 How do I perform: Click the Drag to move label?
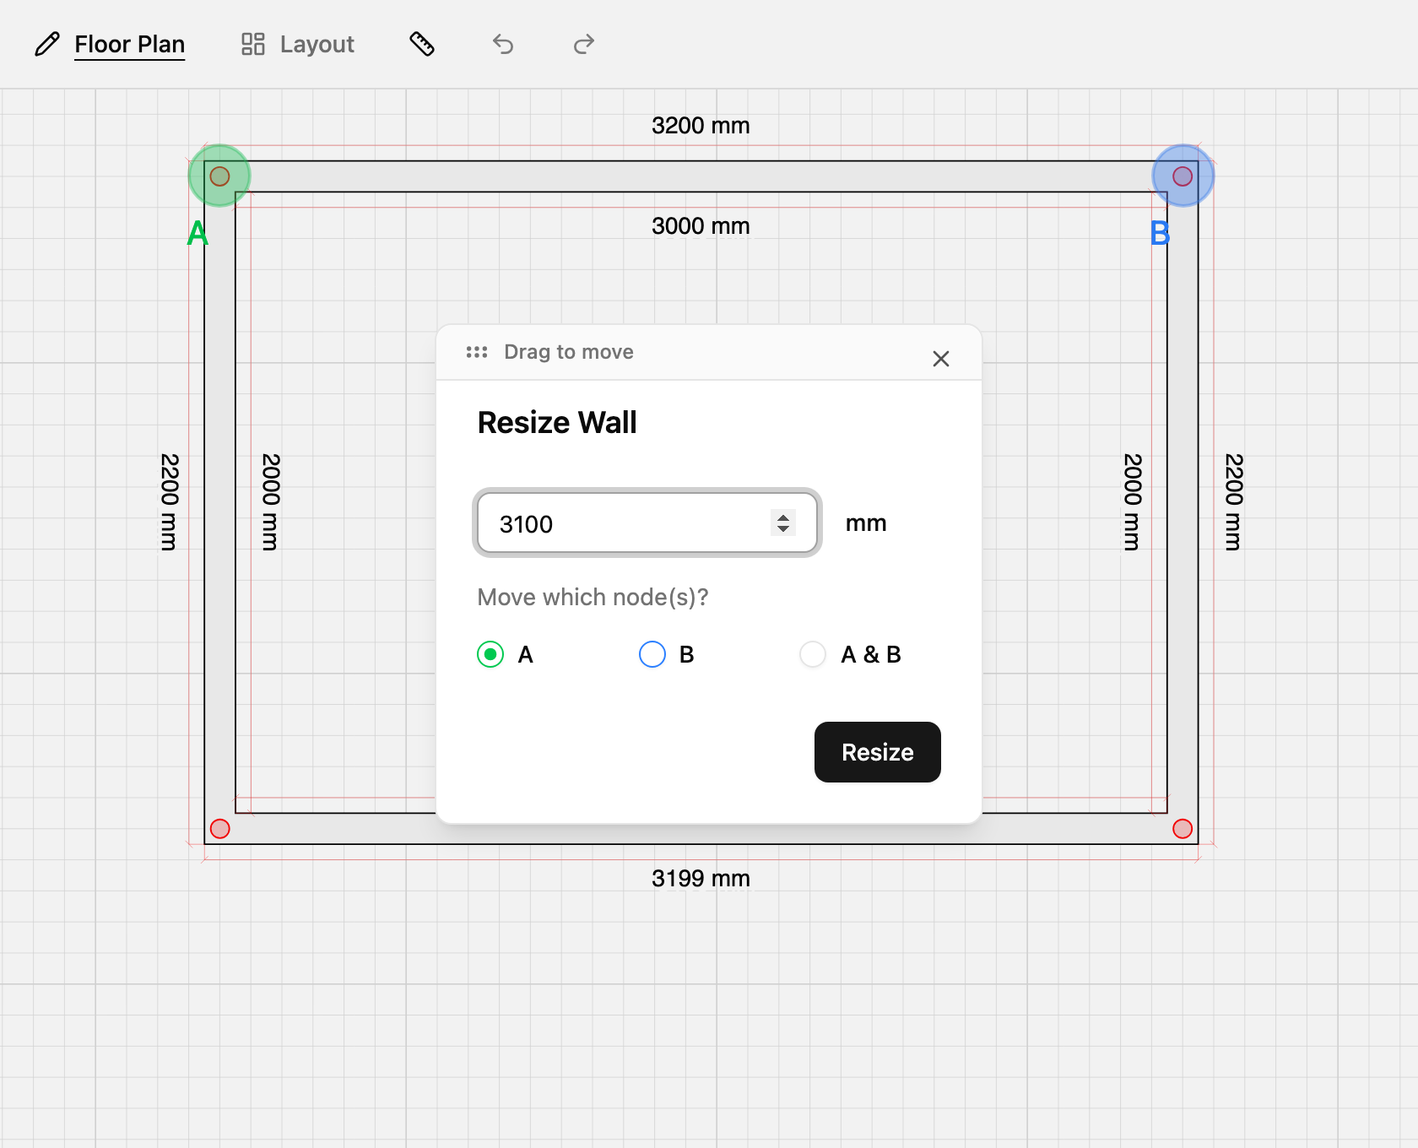[569, 352]
